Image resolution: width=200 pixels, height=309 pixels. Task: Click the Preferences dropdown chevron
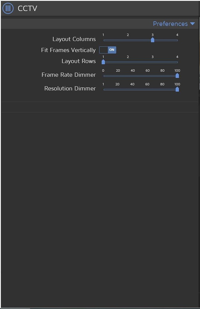coord(193,23)
